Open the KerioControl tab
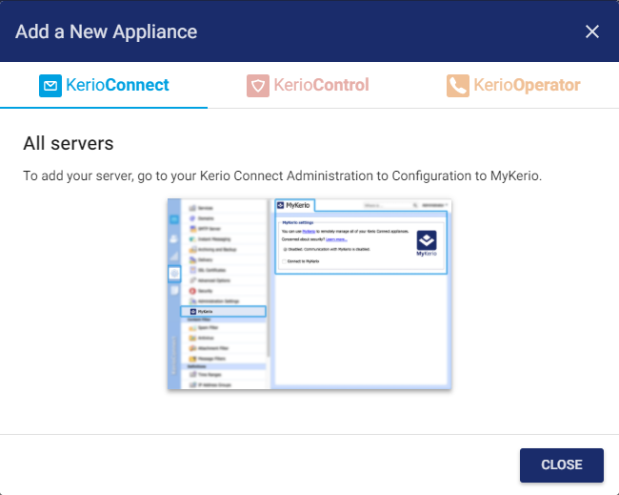619x495 pixels. pyautogui.click(x=308, y=85)
